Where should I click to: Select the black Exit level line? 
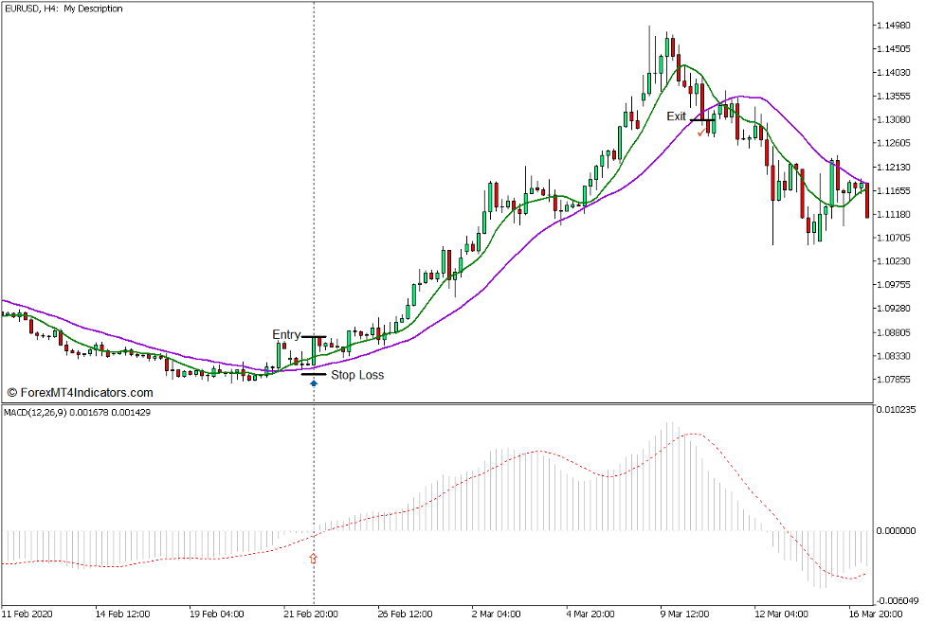pyautogui.click(x=700, y=120)
